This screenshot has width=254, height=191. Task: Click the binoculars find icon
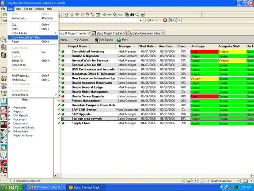132,15
